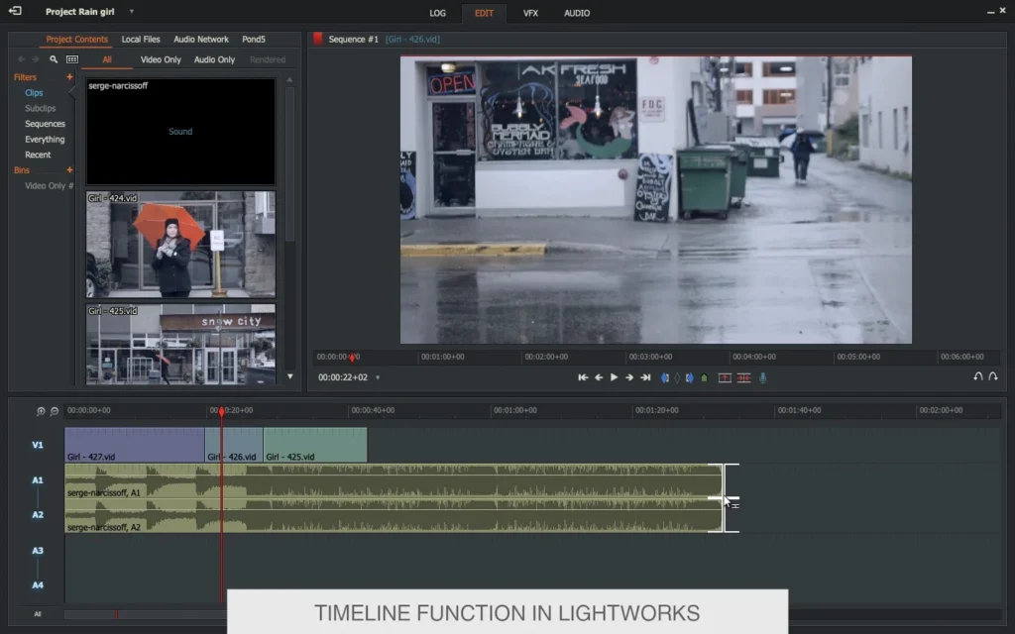The image size is (1015, 634).
Task: Add a new filter with plus icon
Action: point(69,77)
